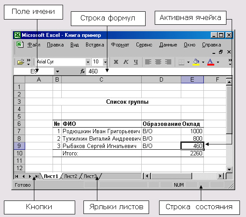246x217 pixels.
Task: Toggle italic formatting (К)
Action: [x=126, y=62]
